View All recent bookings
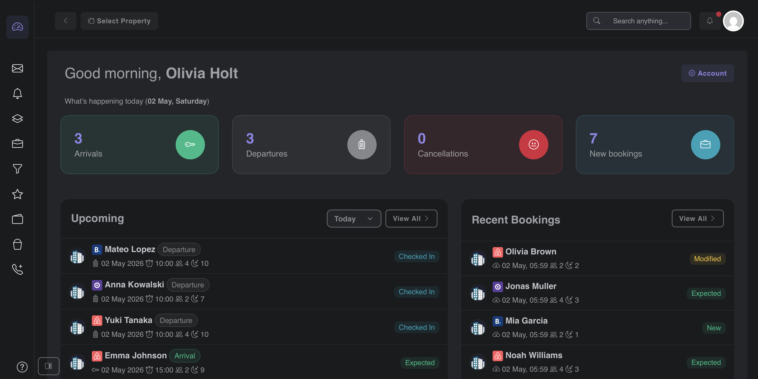The height and width of the screenshot is (379, 758). [x=697, y=218]
